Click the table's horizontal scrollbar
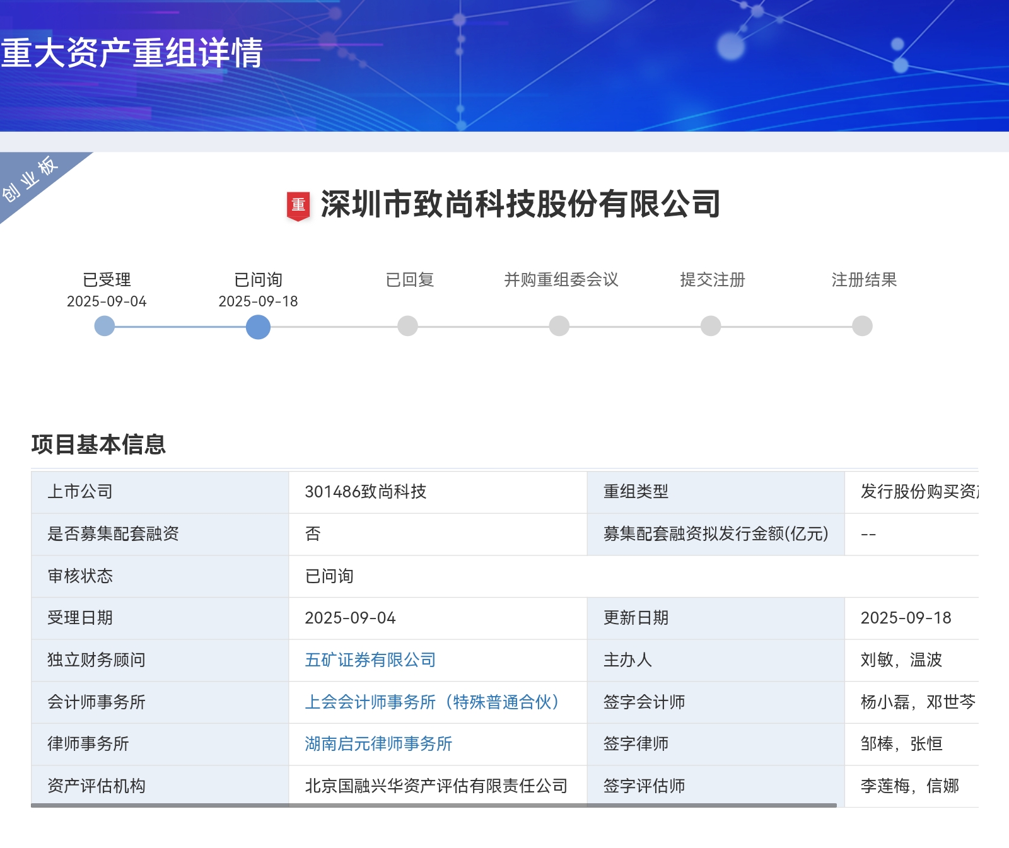 click(434, 805)
